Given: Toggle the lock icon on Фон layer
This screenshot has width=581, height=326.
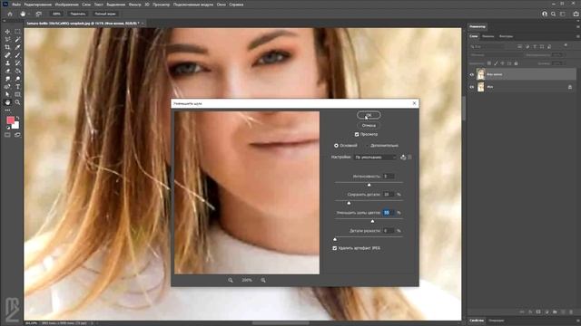Looking at the screenshot, I should [x=570, y=87].
